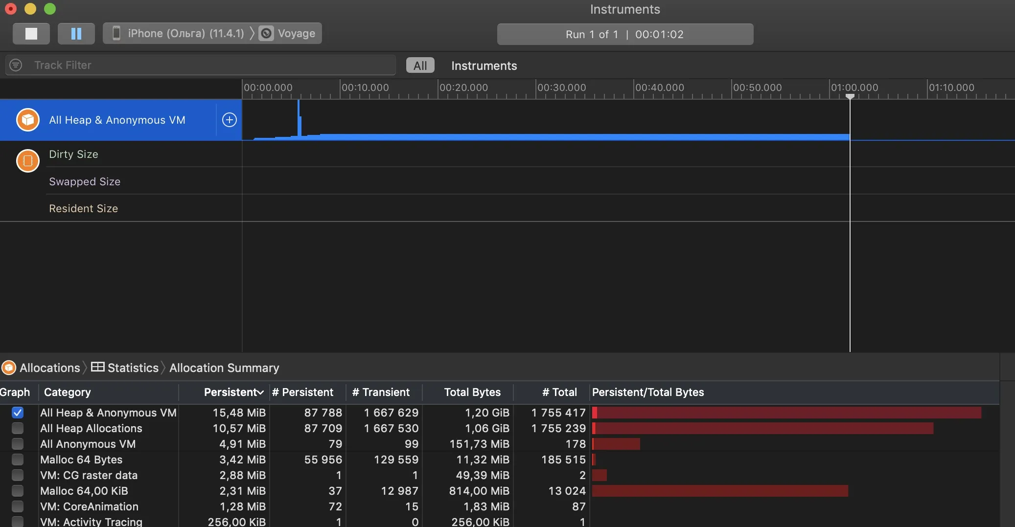The height and width of the screenshot is (527, 1015).
Task: Zoom the Instruments window with green button
Action: tap(50, 9)
